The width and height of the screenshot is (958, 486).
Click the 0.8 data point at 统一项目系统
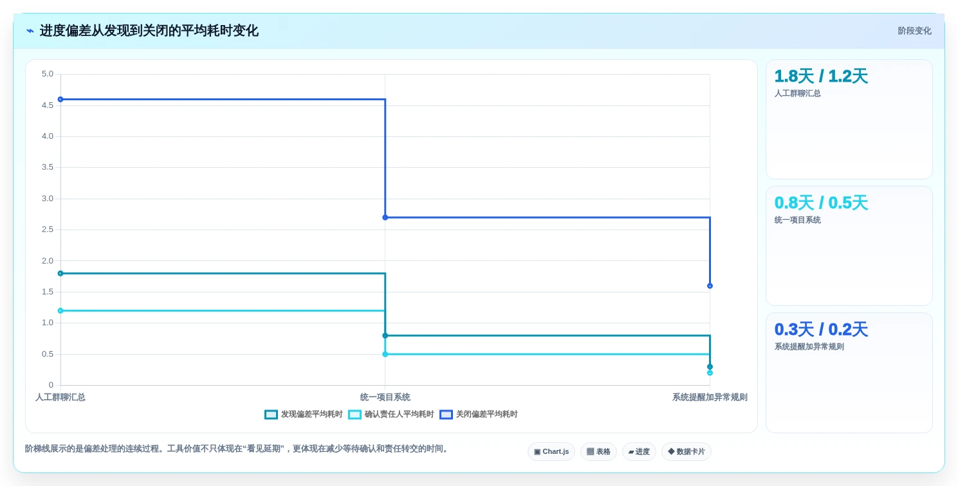tap(385, 336)
